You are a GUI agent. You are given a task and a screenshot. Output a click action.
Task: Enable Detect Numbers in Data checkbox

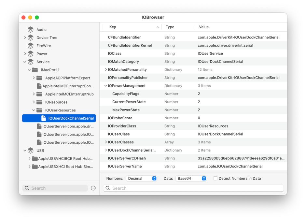click(215, 179)
